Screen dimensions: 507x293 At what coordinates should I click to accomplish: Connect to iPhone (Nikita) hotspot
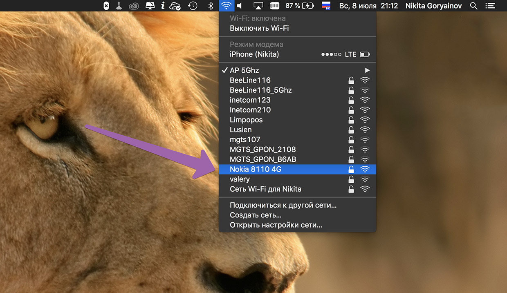pyautogui.click(x=297, y=54)
